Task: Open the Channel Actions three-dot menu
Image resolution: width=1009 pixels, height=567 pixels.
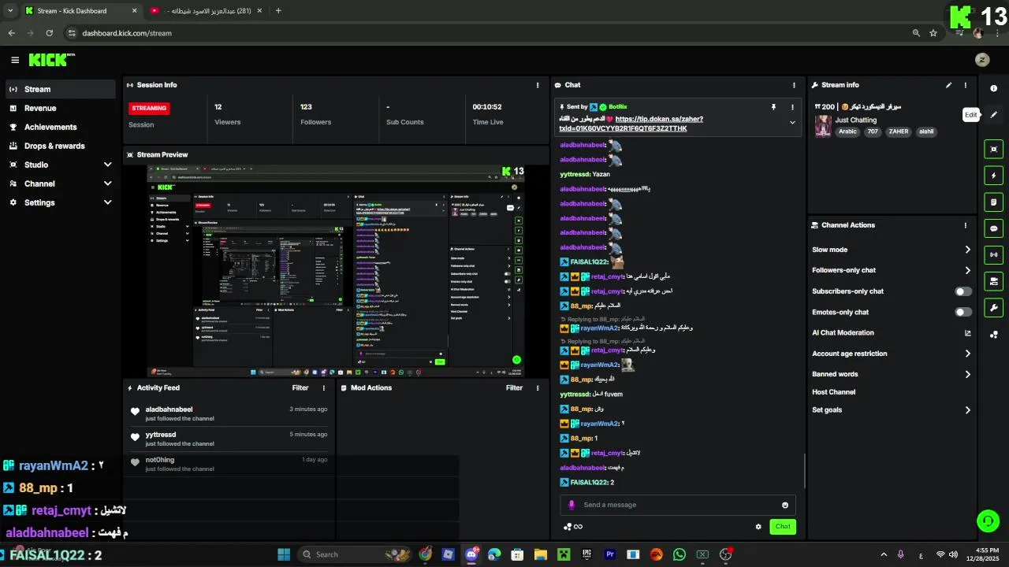Action: click(x=965, y=225)
